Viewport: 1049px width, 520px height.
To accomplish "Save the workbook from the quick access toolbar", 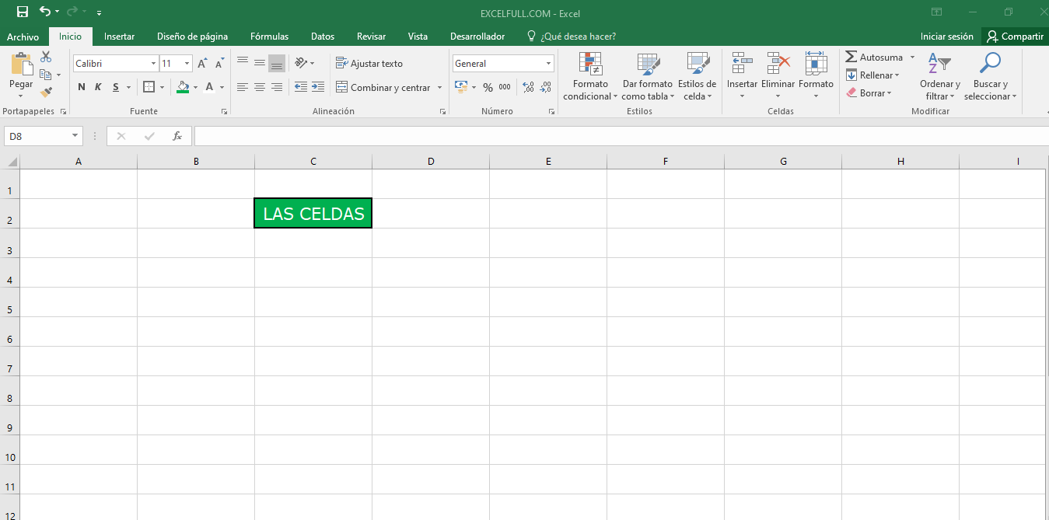I will coord(23,12).
